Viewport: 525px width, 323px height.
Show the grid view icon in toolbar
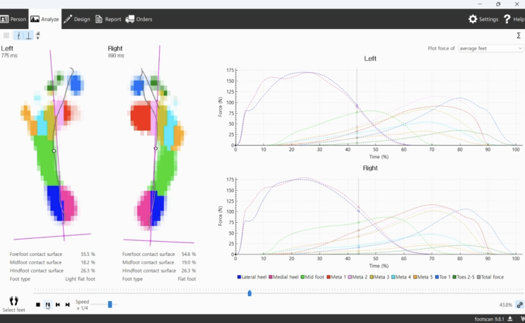[6, 35]
